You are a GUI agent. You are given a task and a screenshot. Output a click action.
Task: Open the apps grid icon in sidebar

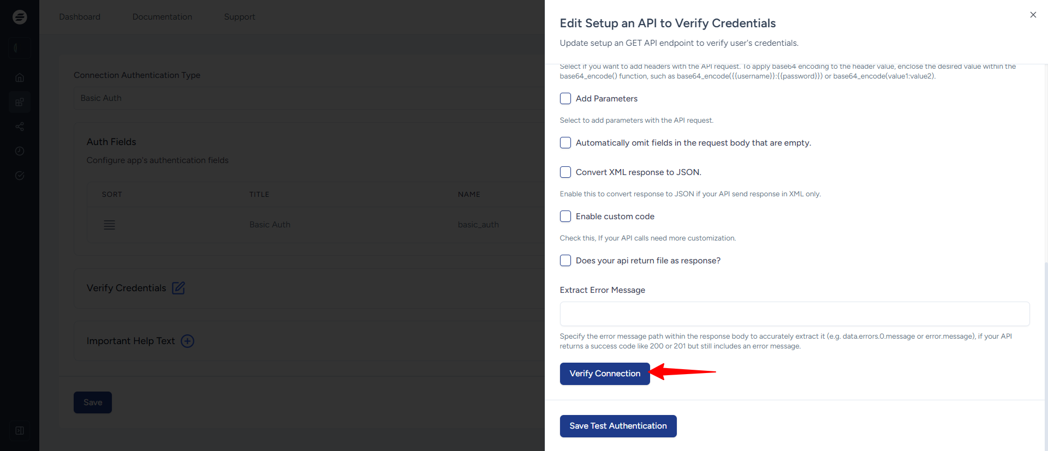(20, 102)
